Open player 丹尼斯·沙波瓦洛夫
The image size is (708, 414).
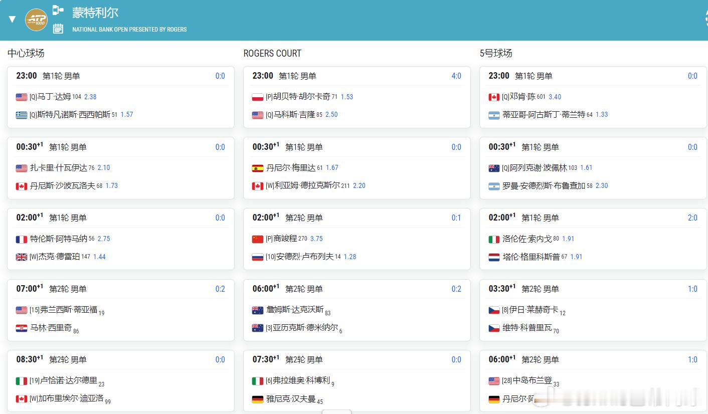click(63, 186)
